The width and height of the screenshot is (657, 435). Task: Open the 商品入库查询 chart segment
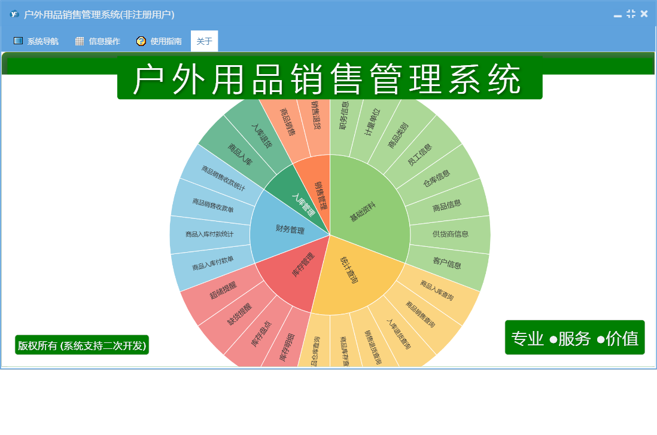click(437, 290)
